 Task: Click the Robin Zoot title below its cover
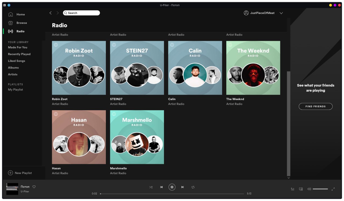[x=60, y=99]
